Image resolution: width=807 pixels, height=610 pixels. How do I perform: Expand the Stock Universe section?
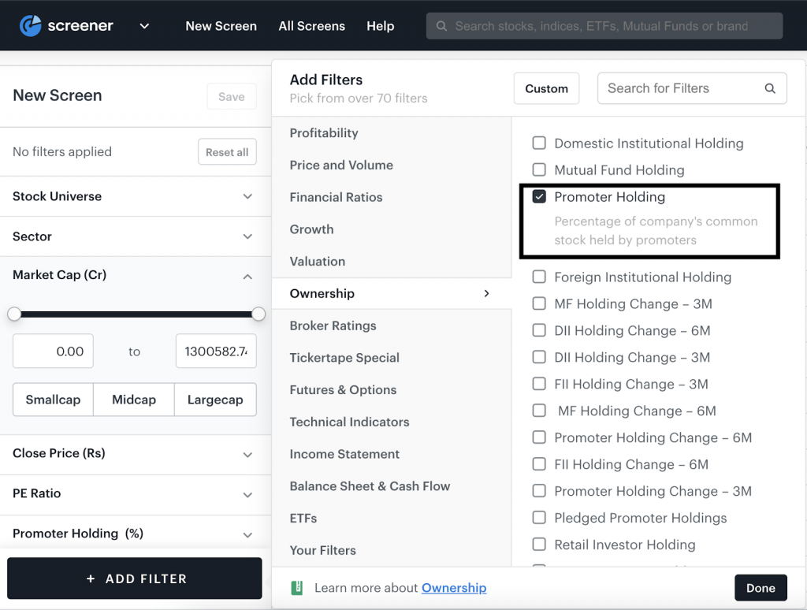click(x=135, y=196)
